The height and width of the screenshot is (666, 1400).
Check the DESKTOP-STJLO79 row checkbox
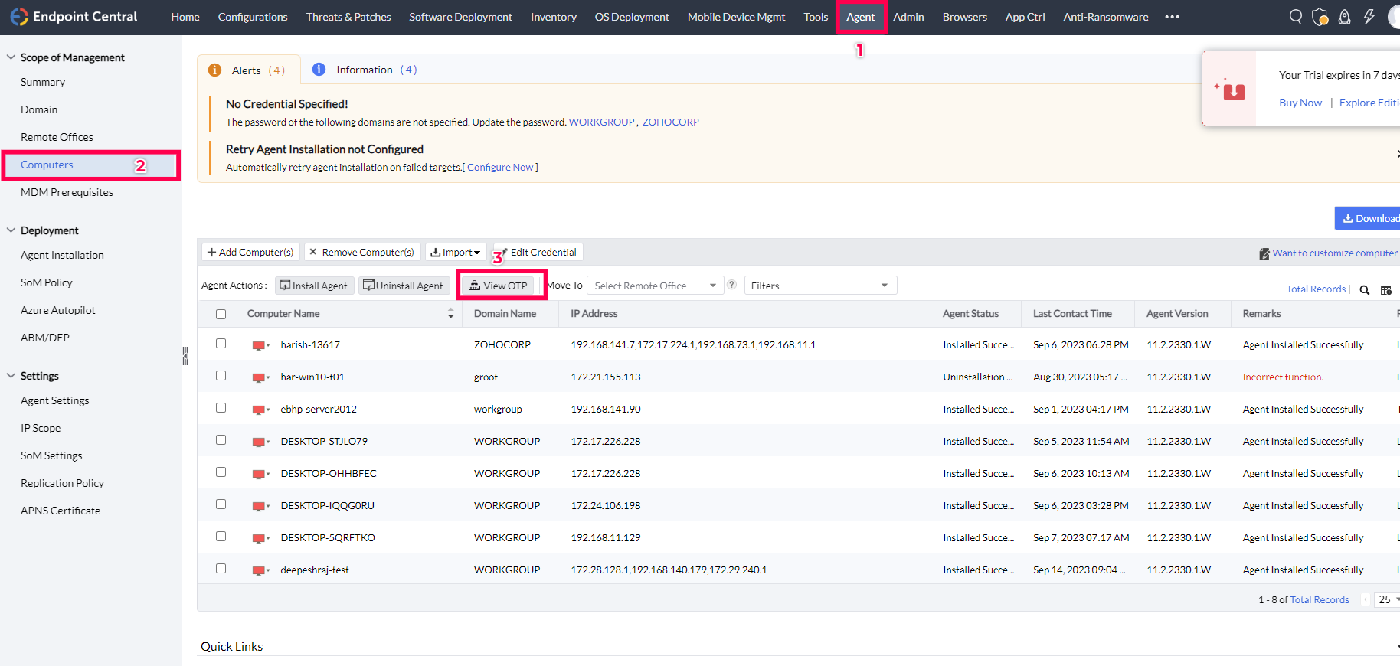pyautogui.click(x=221, y=440)
